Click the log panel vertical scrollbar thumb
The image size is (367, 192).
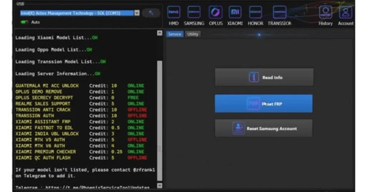pos(159,121)
